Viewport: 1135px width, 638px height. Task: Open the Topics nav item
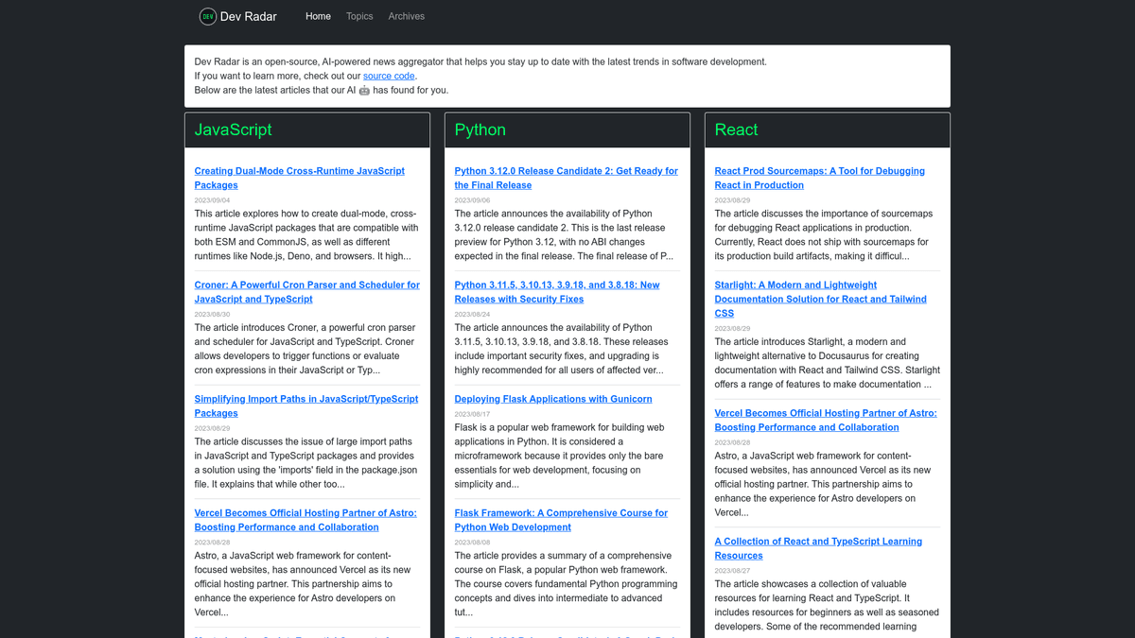[x=359, y=16]
